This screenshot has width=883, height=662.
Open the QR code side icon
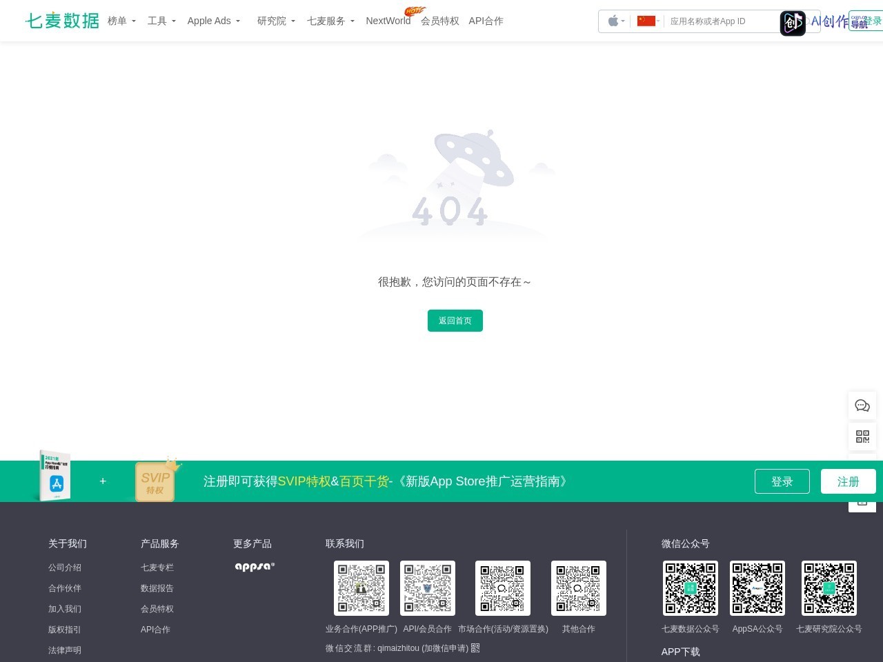tap(862, 437)
